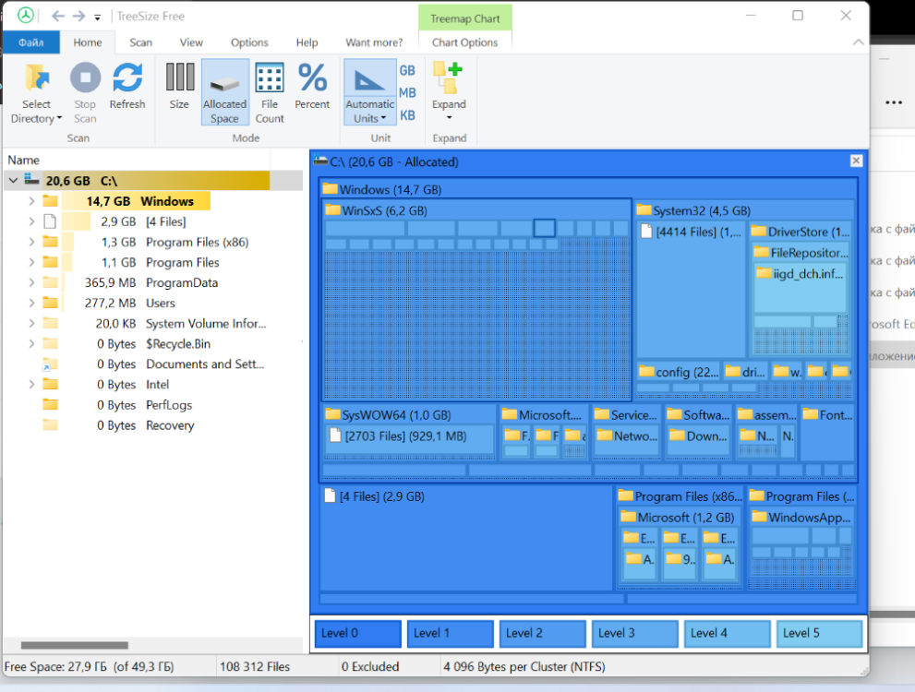Image resolution: width=915 pixels, height=692 pixels.
Task: Open the View ribbon tab
Action: (191, 42)
